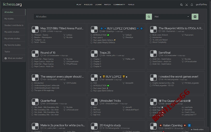Screen dimensions: 211x132
Task: Open the trophy RUY LOPEZ study board icon
Action: 94,78
